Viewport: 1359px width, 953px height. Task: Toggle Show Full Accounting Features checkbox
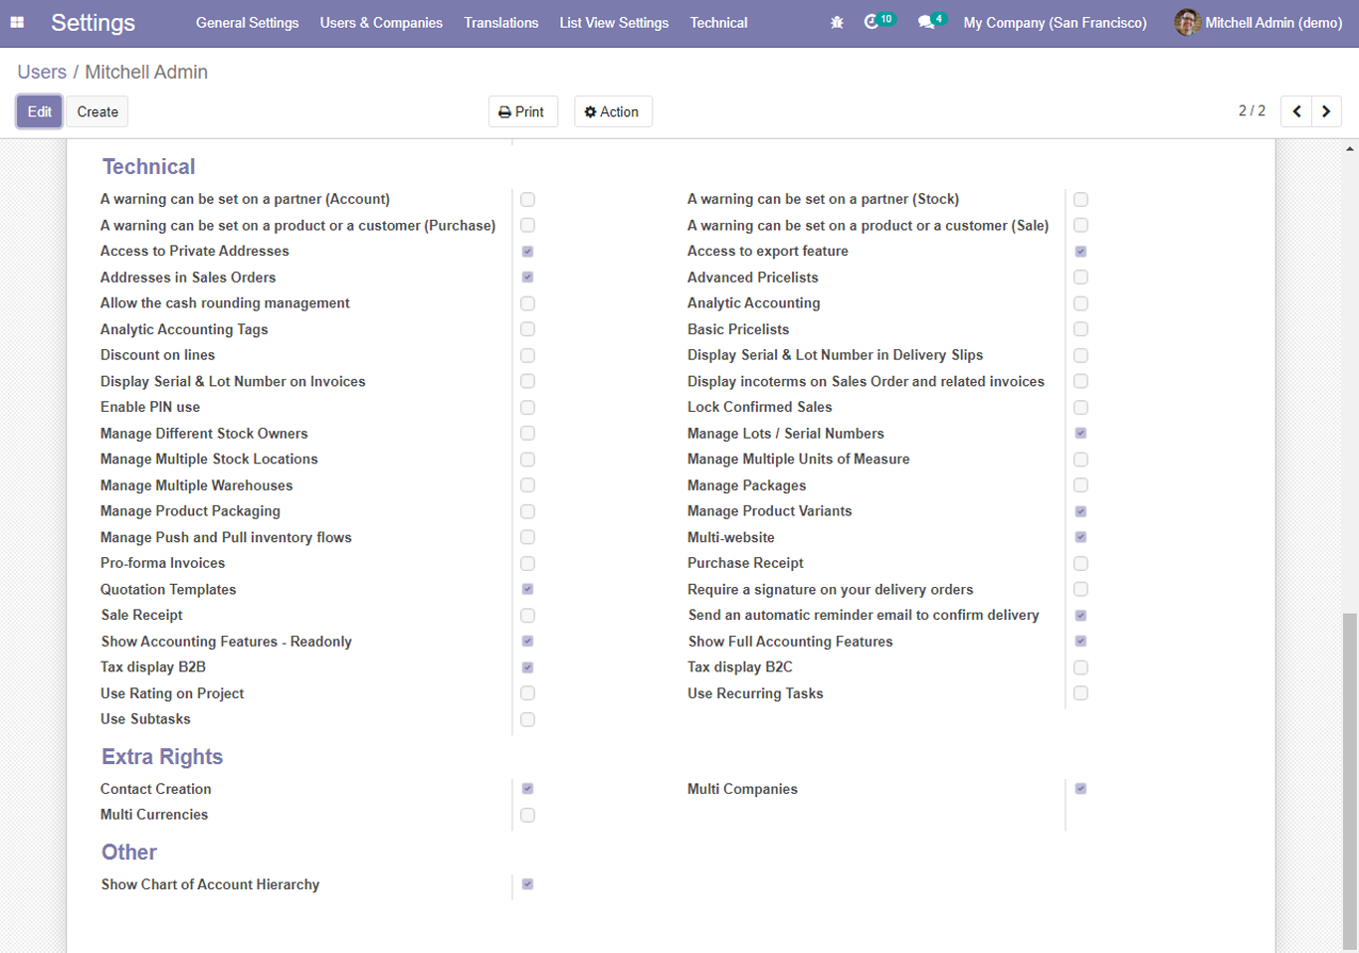[1080, 642]
